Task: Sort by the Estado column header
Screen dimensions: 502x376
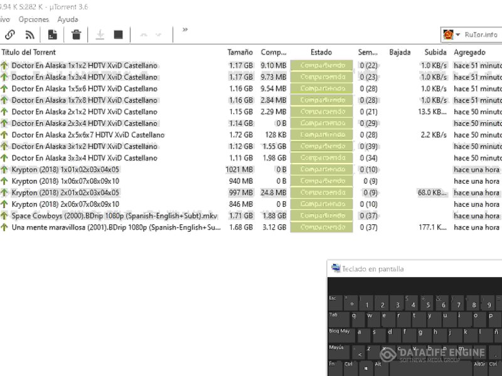Action: coord(321,52)
